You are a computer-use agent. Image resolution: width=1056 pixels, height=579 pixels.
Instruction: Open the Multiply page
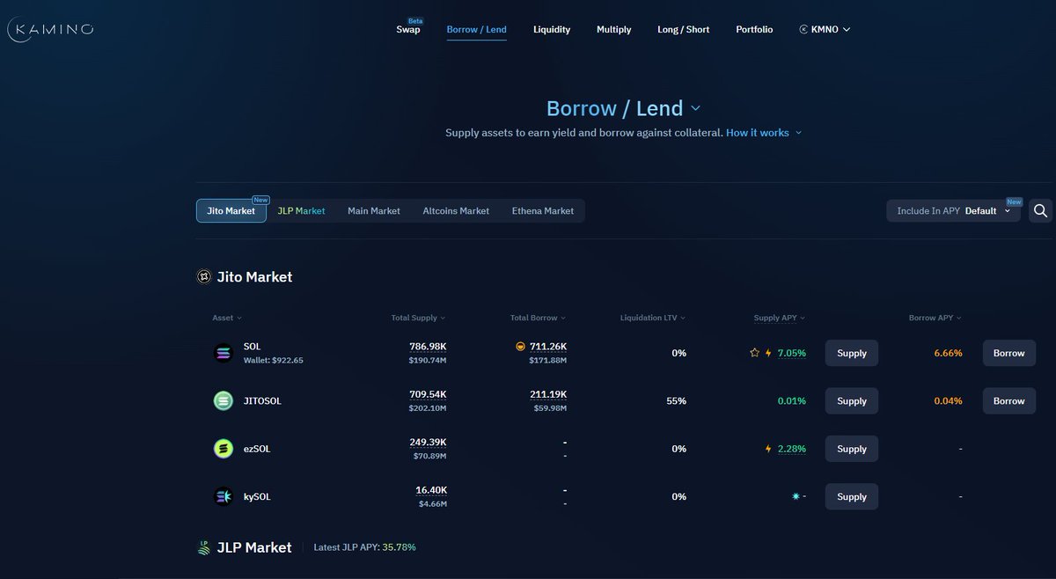pyautogui.click(x=613, y=29)
